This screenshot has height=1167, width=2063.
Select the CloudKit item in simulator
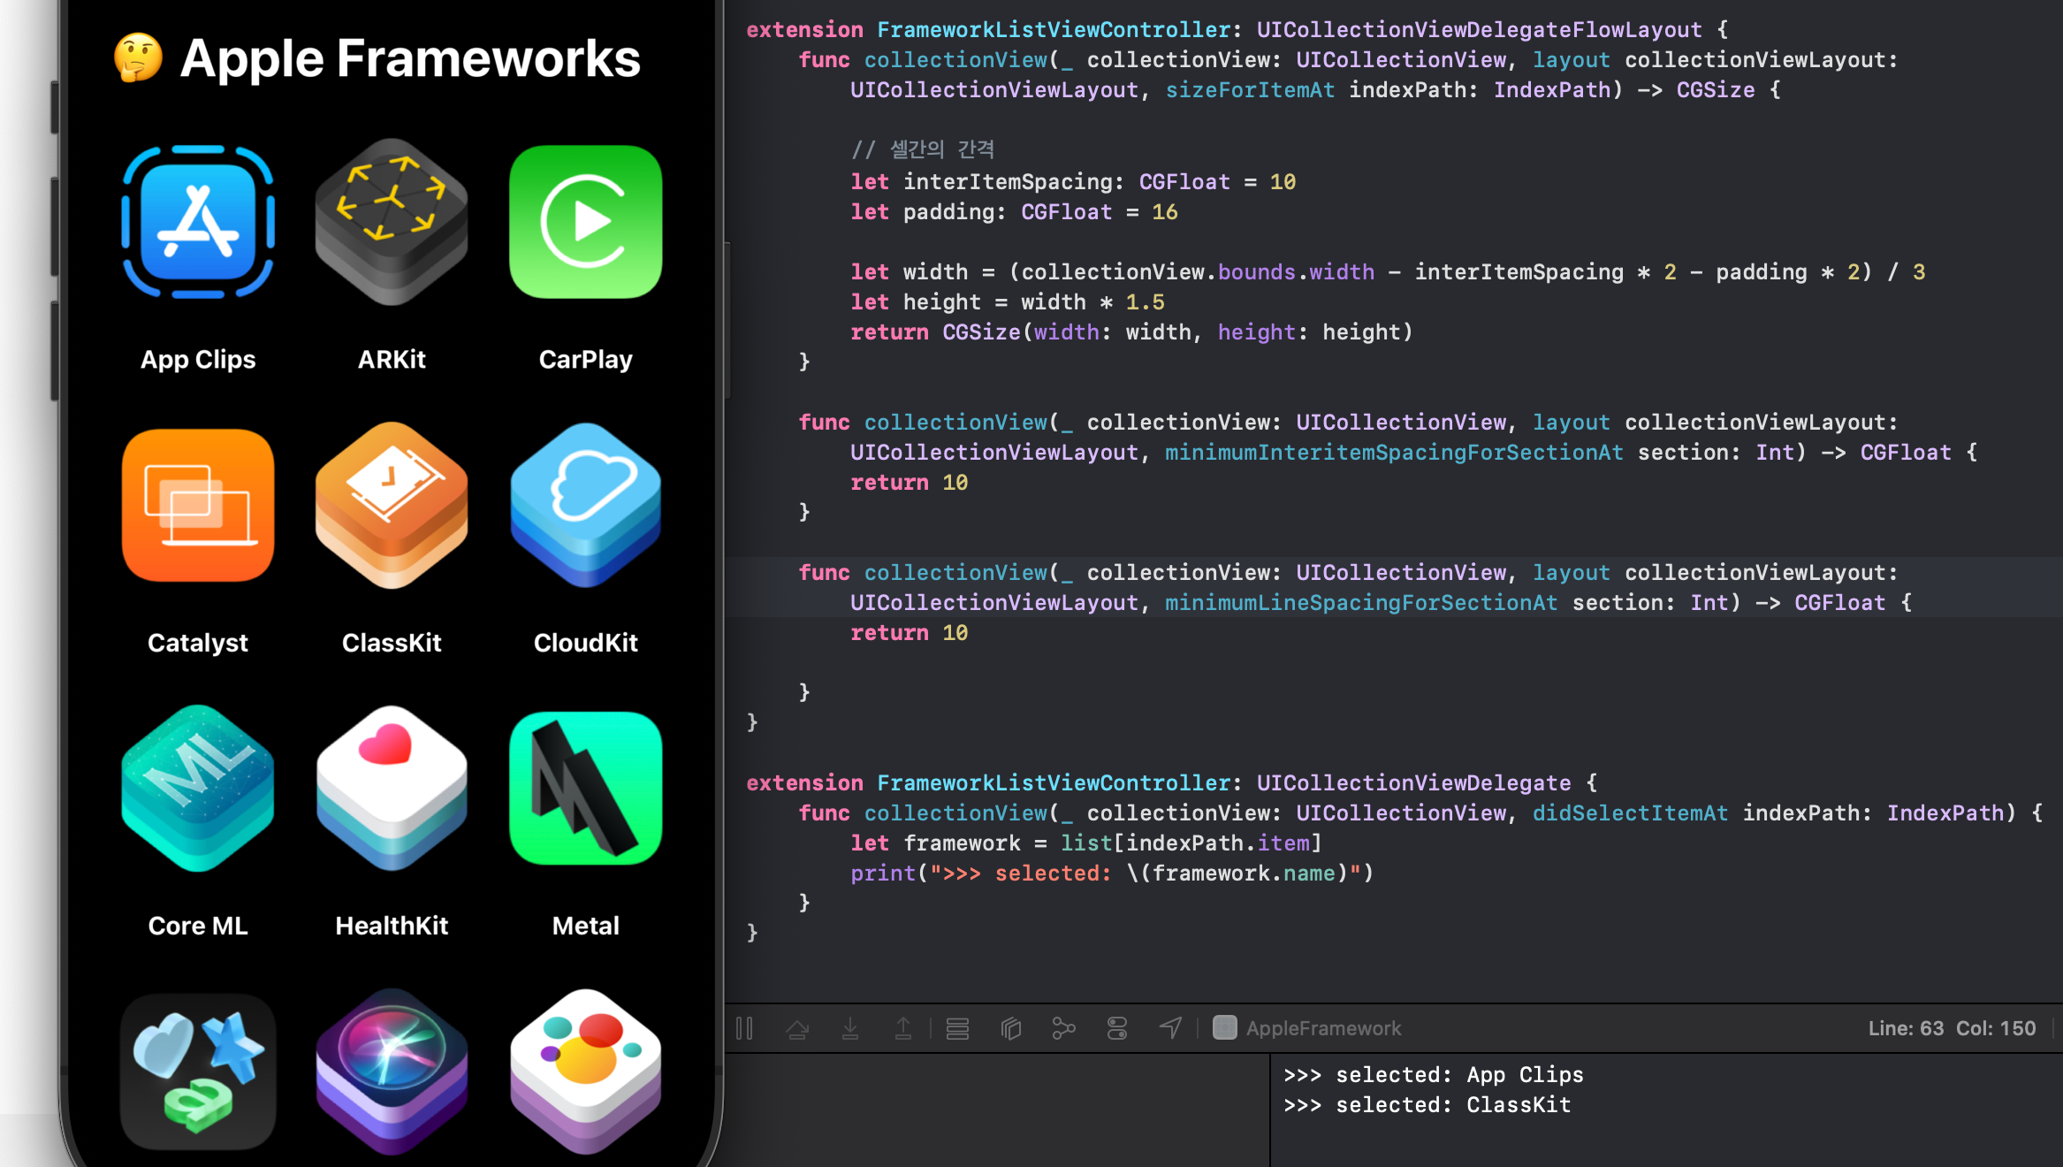tap(585, 539)
